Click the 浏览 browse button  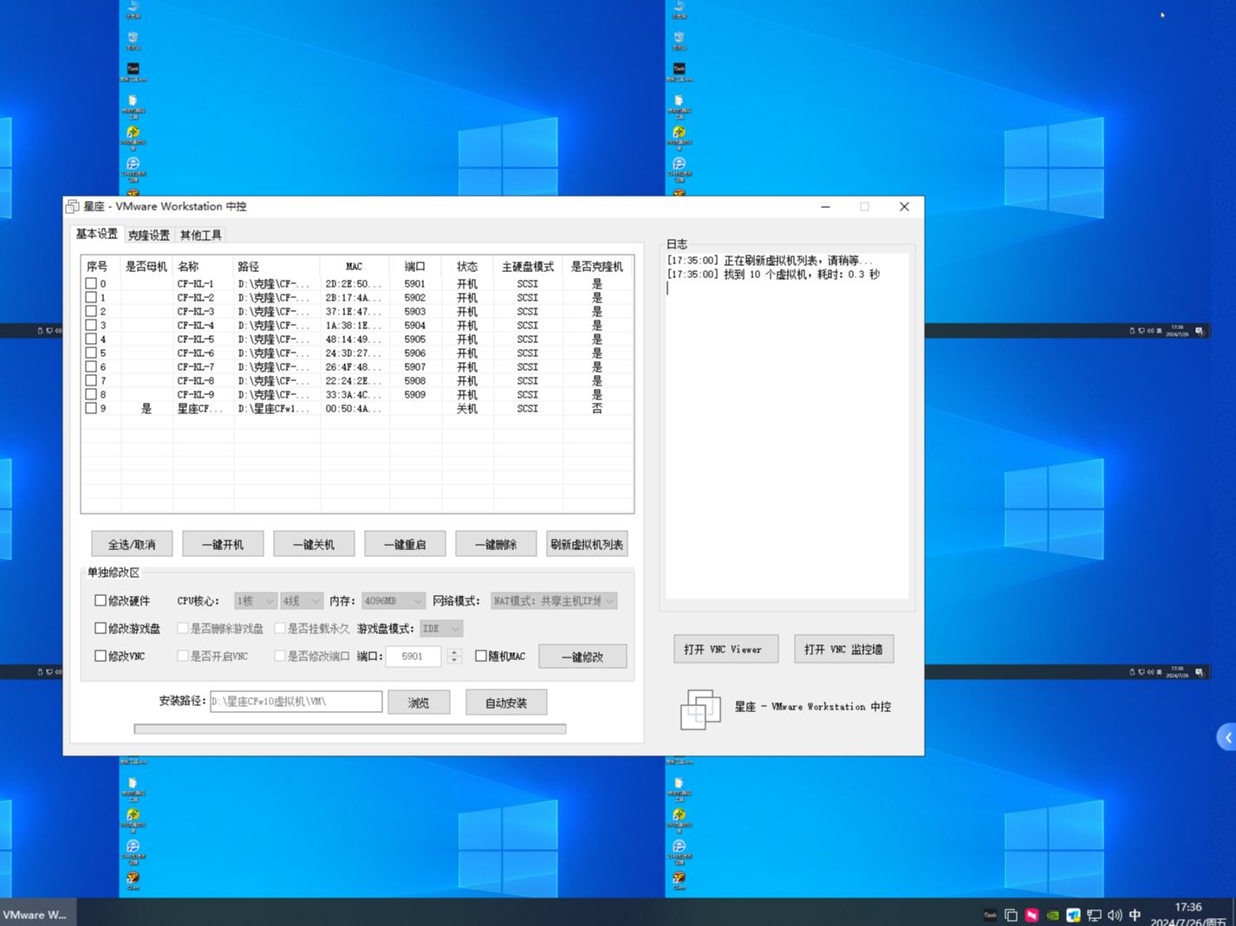(419, 703)
